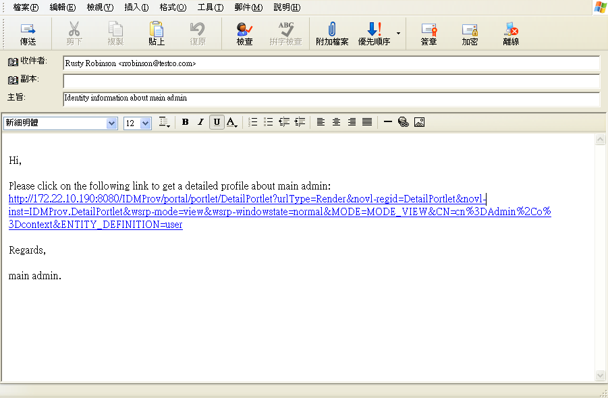
Task: Open the 檔案(F) menu
Action: pos(26,7)
